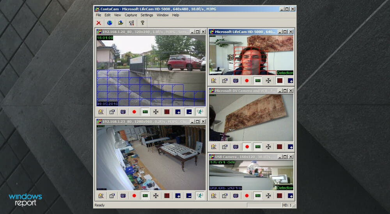Start recording in 192.168.1.20_80 window
Screen dimensions: 390x214
point(134,112)
